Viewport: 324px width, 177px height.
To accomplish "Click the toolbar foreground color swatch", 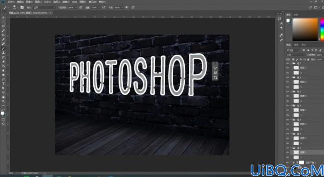I will (x=2, y=113).
